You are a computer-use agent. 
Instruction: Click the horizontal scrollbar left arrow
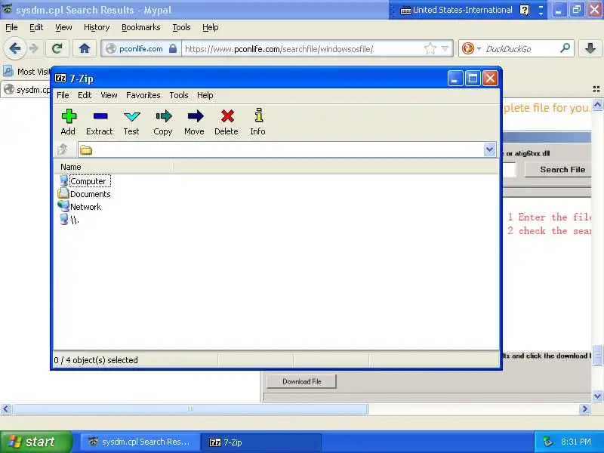click(x=6, y=408)
